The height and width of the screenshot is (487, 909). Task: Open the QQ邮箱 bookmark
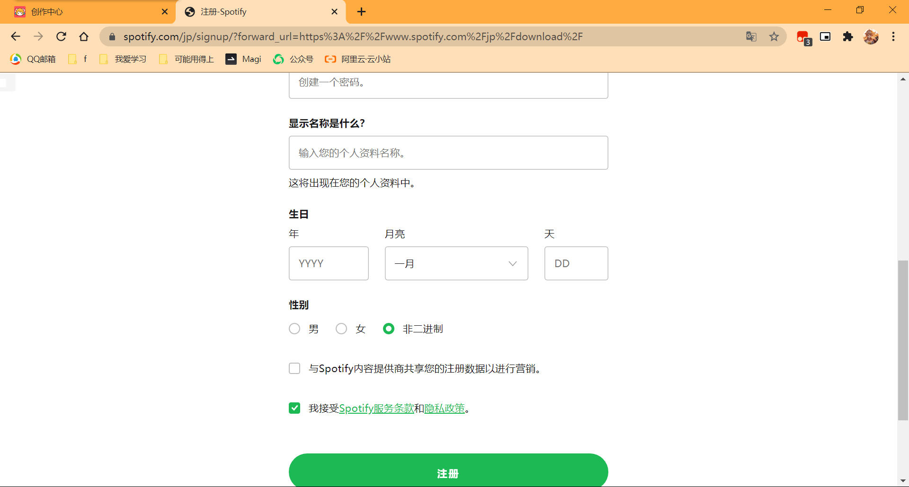(x=33, y=59)
